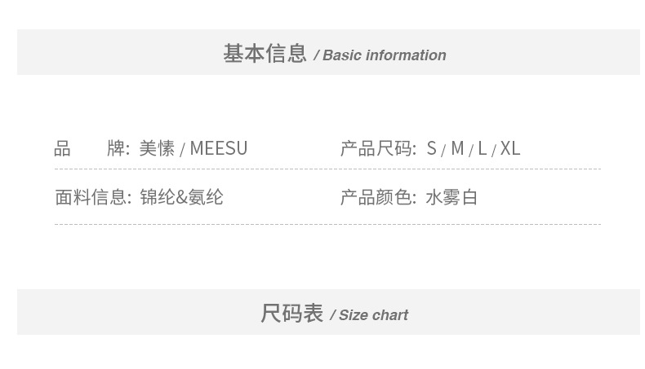Select the 品牌 label
Viewport: 645px width, 369px height.
click(91, 148)
